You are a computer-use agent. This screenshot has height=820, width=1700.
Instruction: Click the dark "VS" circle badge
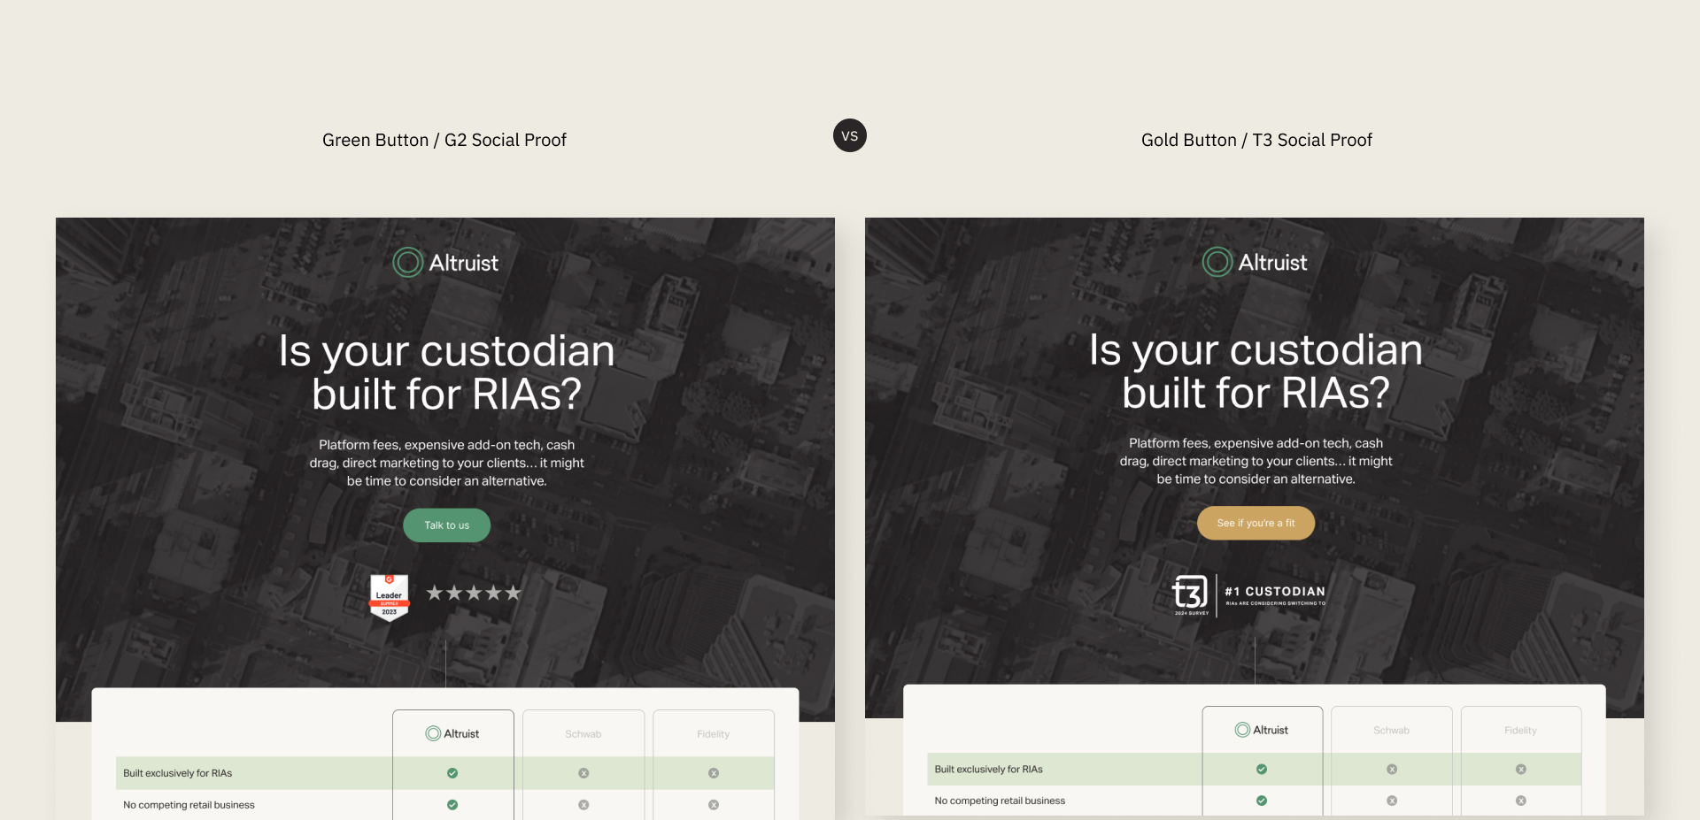point(850,135)
